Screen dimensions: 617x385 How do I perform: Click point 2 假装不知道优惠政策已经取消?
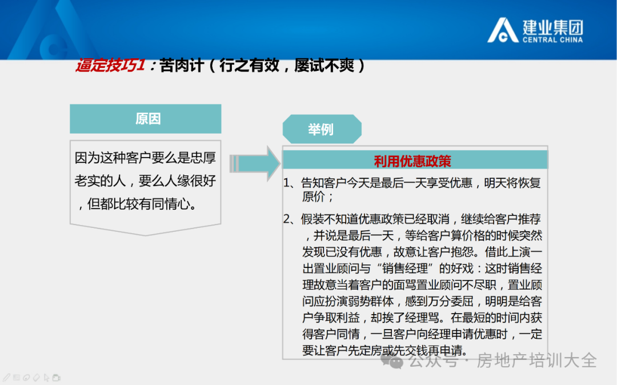click(412, 219)
